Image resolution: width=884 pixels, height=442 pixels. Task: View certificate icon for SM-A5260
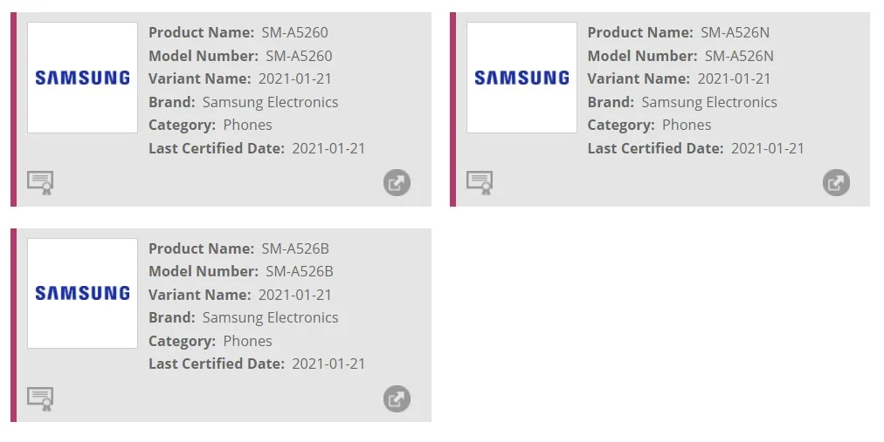[x=40, y=183]
